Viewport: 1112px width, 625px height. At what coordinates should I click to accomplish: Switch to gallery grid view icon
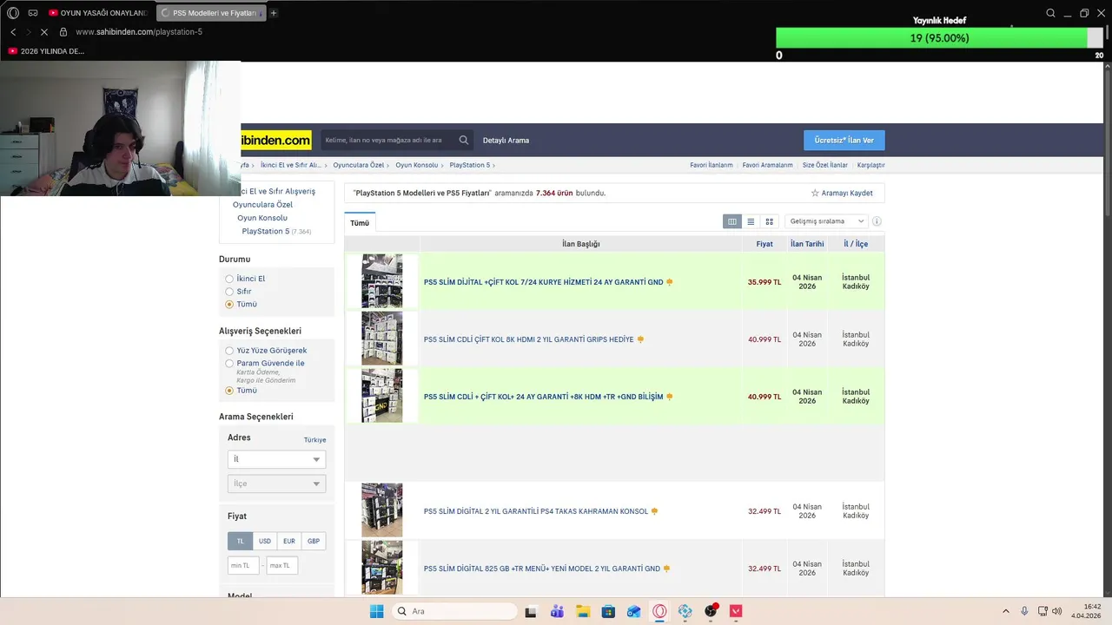click(769, 221)
